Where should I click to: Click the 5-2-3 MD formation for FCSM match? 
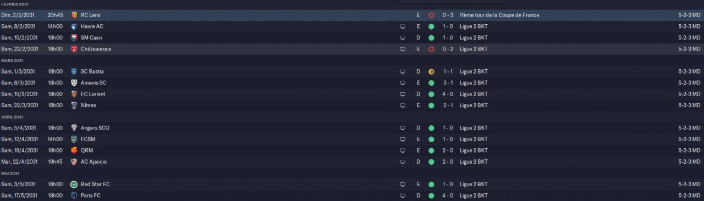[x=689, y=139]
